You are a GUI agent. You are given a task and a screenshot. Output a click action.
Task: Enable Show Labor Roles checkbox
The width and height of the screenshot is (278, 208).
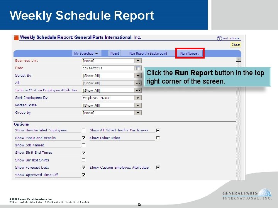[x=158, y=138]
